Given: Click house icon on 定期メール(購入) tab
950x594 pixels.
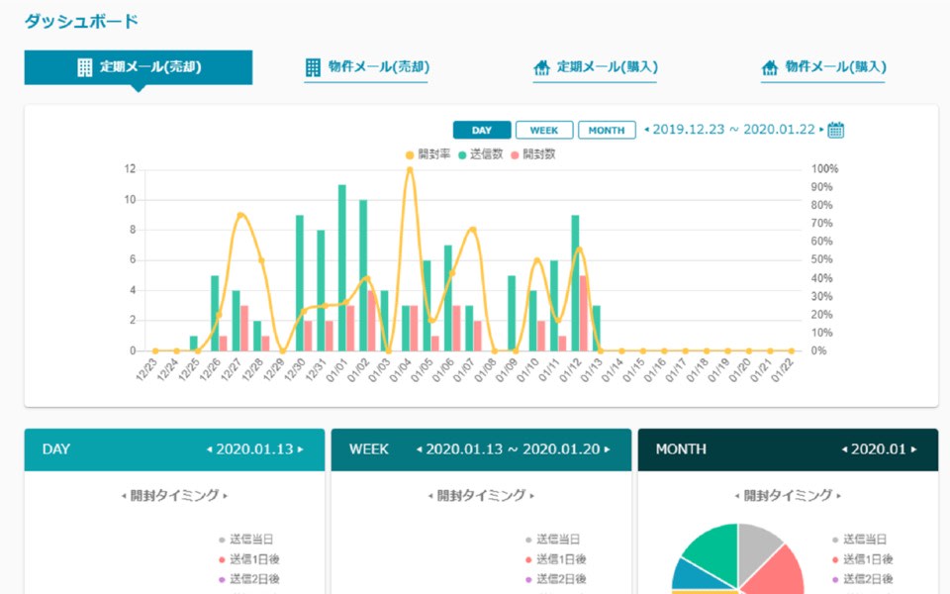Looking at the screenshot, I should coord(541,67).
